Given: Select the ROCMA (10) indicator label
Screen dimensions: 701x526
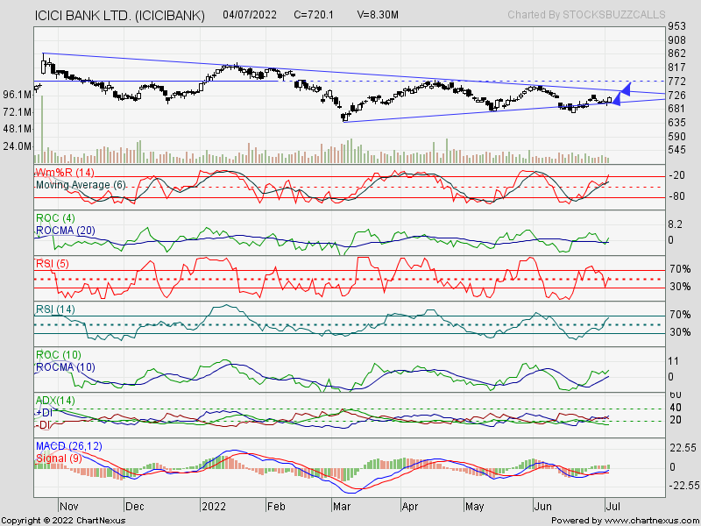Looking at the screenshot, I should [65, 367].
